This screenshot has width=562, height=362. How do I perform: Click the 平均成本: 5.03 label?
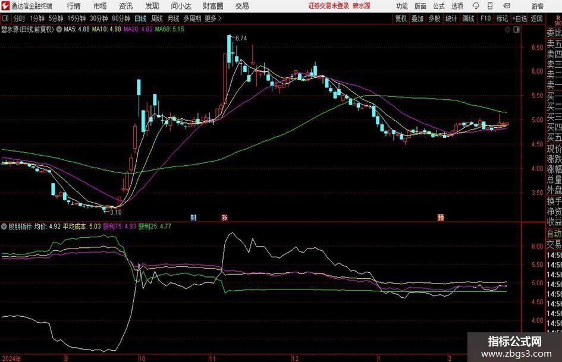click(82, 226)
